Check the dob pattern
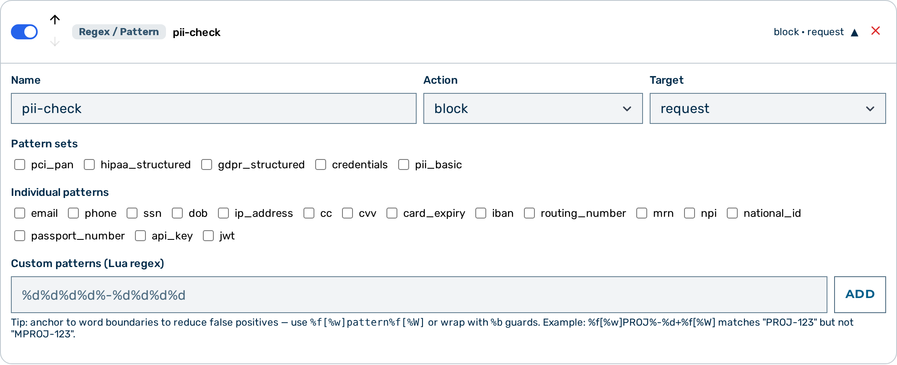Screen dimensions: 897x365 pyautogui.click(x=177, y=213)
